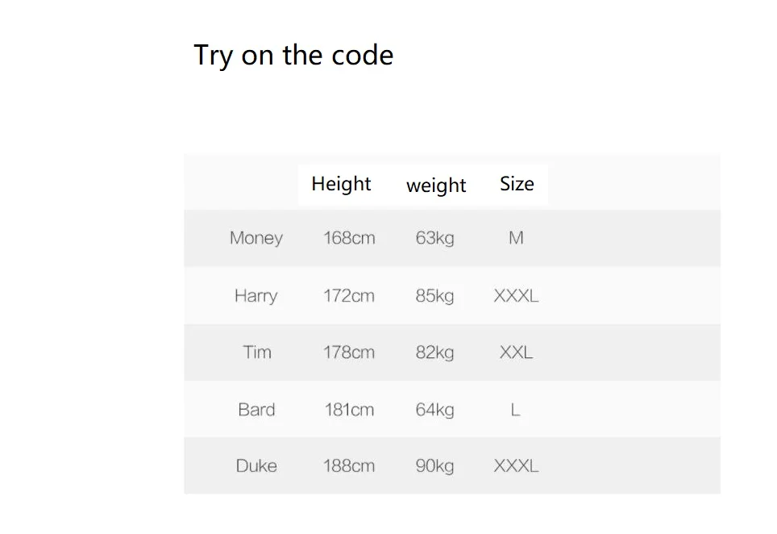
Task: Select the Height column header
Action: 341,185
